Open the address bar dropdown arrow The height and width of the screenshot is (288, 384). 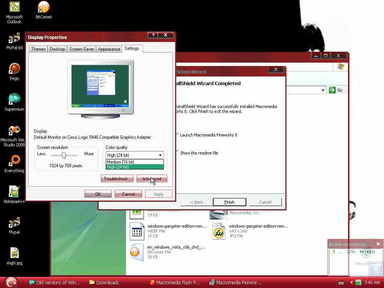[x=323, y=90]
